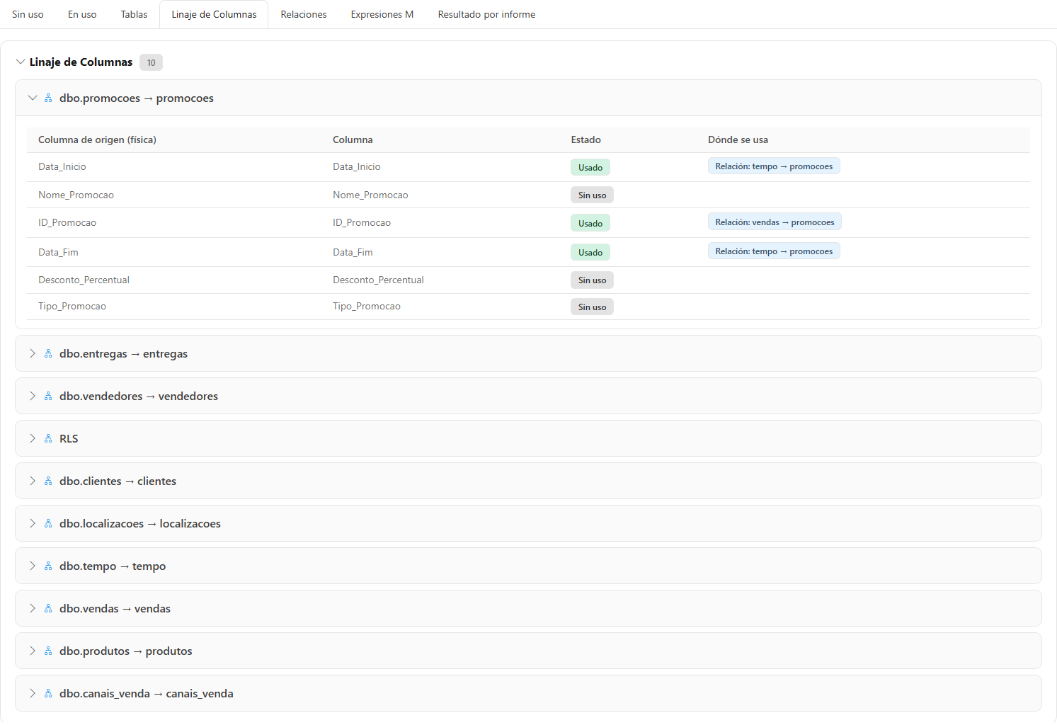Select the Linaje de Columnas tab

(x=214, y=14)
